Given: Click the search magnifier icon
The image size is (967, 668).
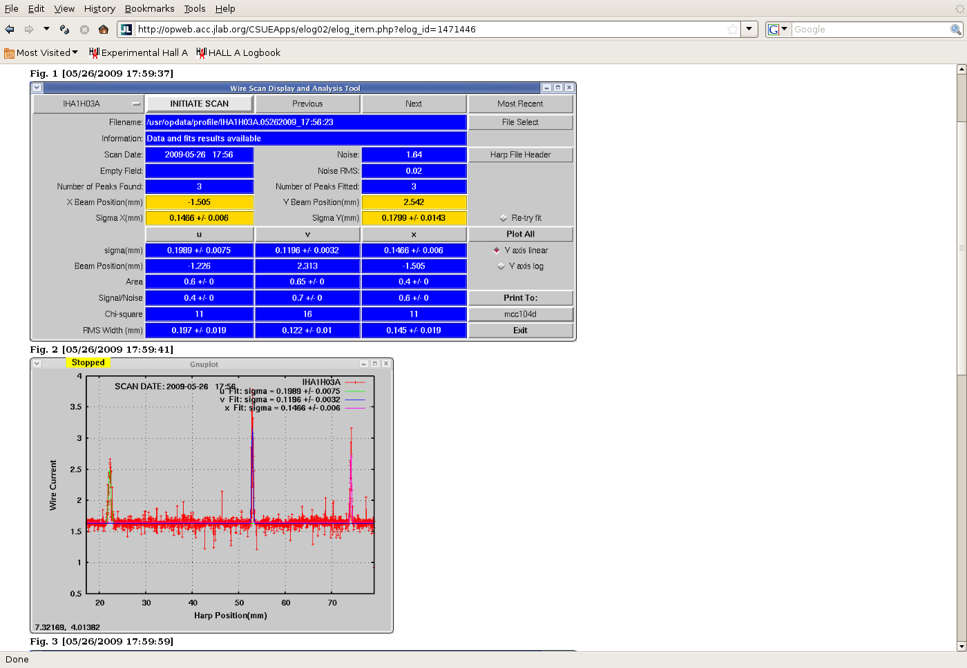Looking at the screenshot, I should 956,29.
